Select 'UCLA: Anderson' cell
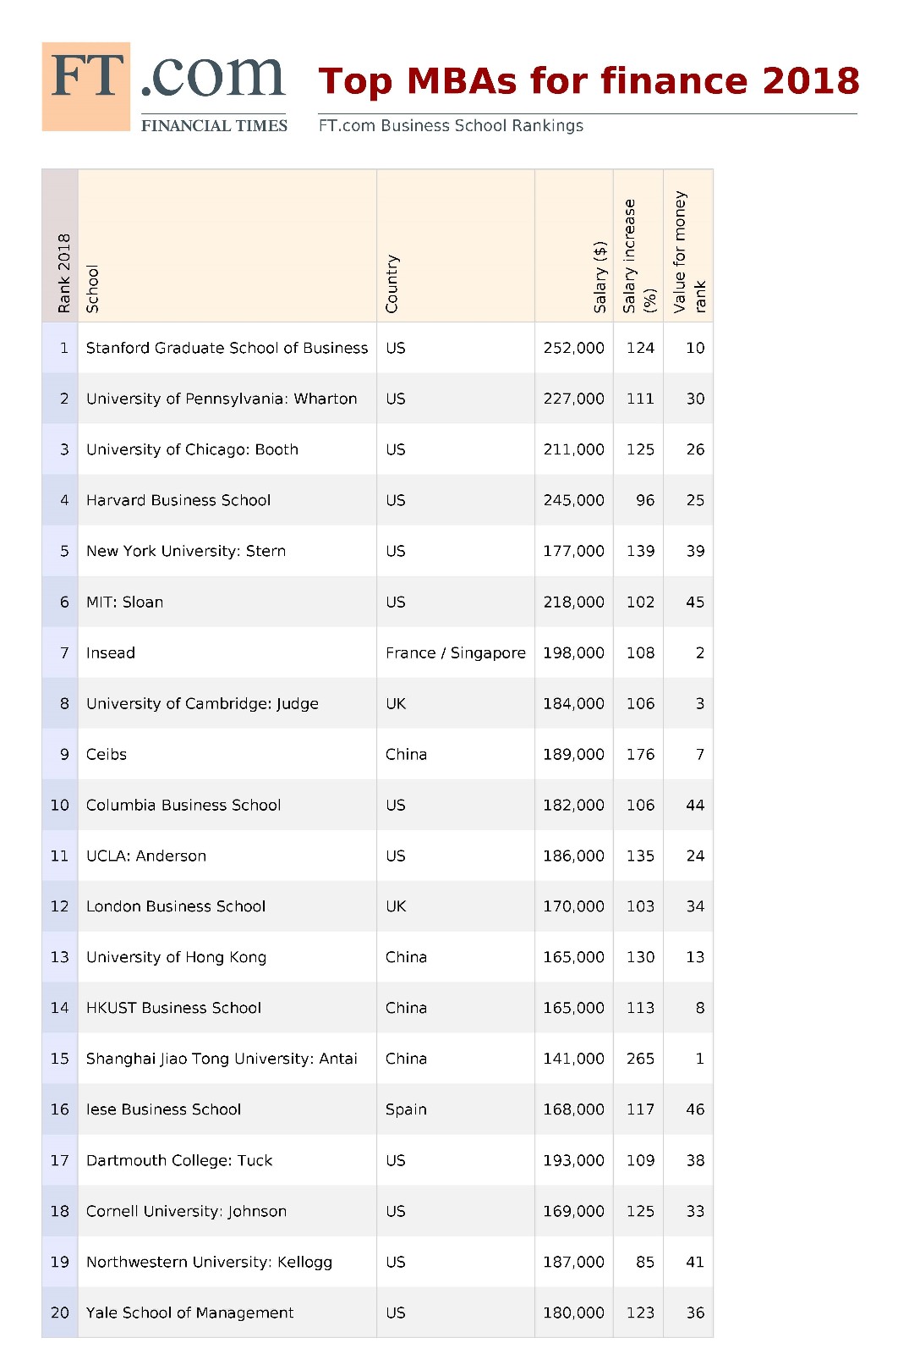 click(227, 856)
